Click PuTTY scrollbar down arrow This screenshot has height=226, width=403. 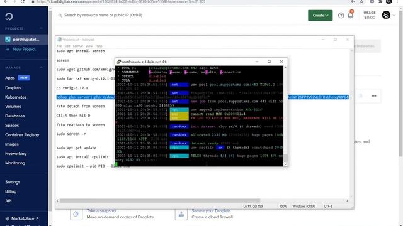pos(285,164)
